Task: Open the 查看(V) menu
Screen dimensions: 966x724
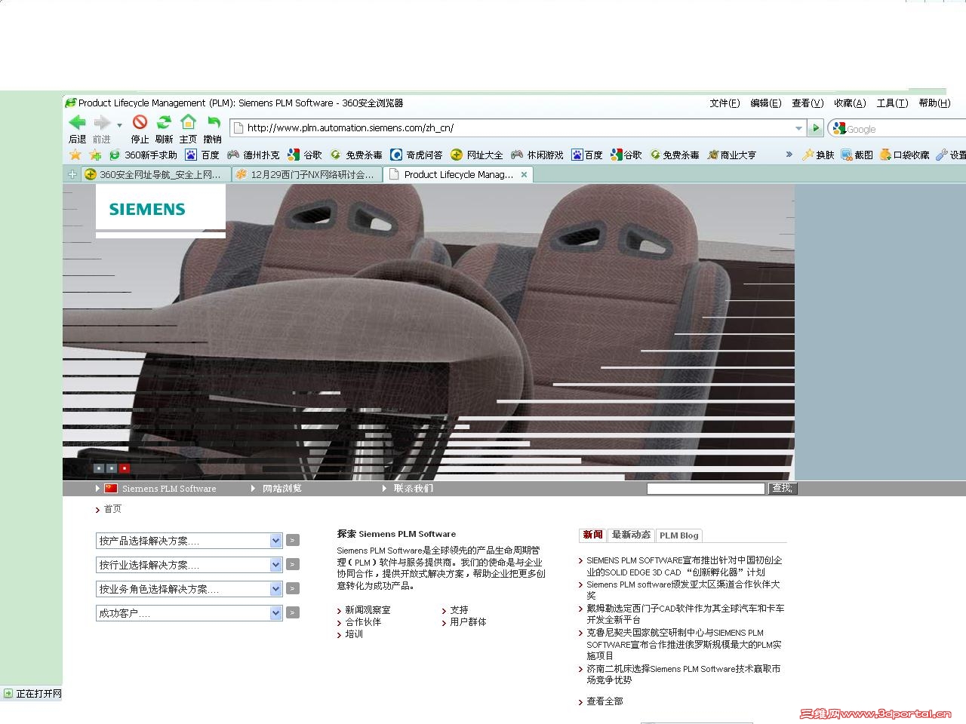Action: 808,103
